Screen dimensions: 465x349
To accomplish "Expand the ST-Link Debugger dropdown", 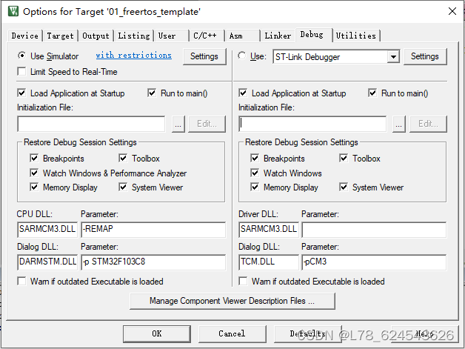I will pyautogui.click(x=393, y=56).
